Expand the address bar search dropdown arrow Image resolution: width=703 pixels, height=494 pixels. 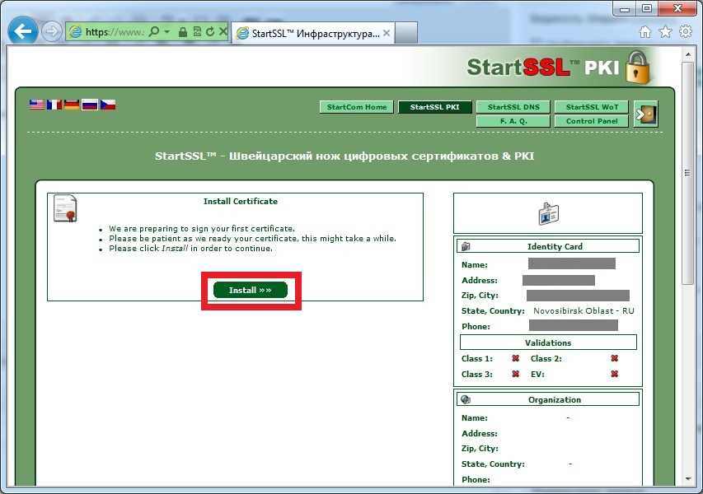click(x=167, y=32)
